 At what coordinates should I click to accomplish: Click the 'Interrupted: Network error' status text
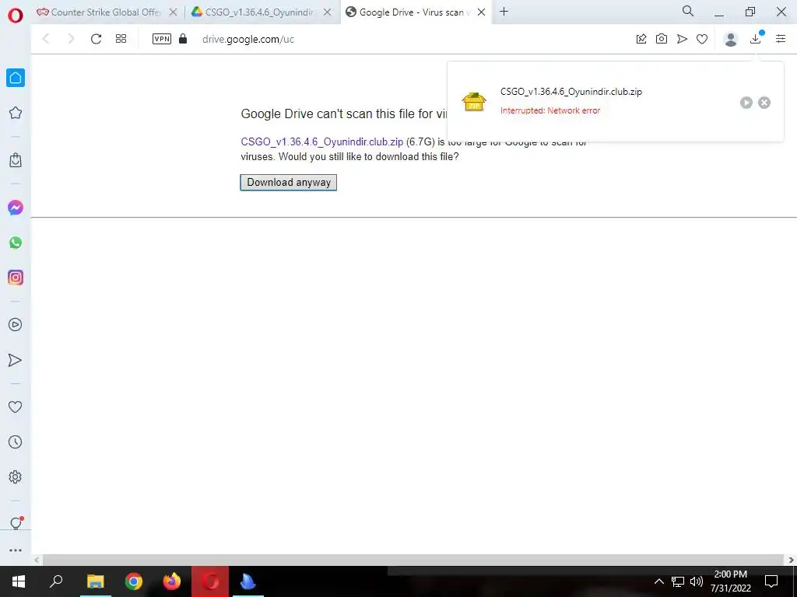point(550,110)
